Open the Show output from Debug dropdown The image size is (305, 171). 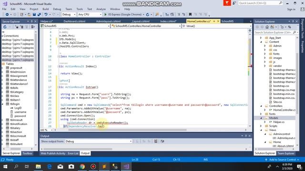[99, 142]
